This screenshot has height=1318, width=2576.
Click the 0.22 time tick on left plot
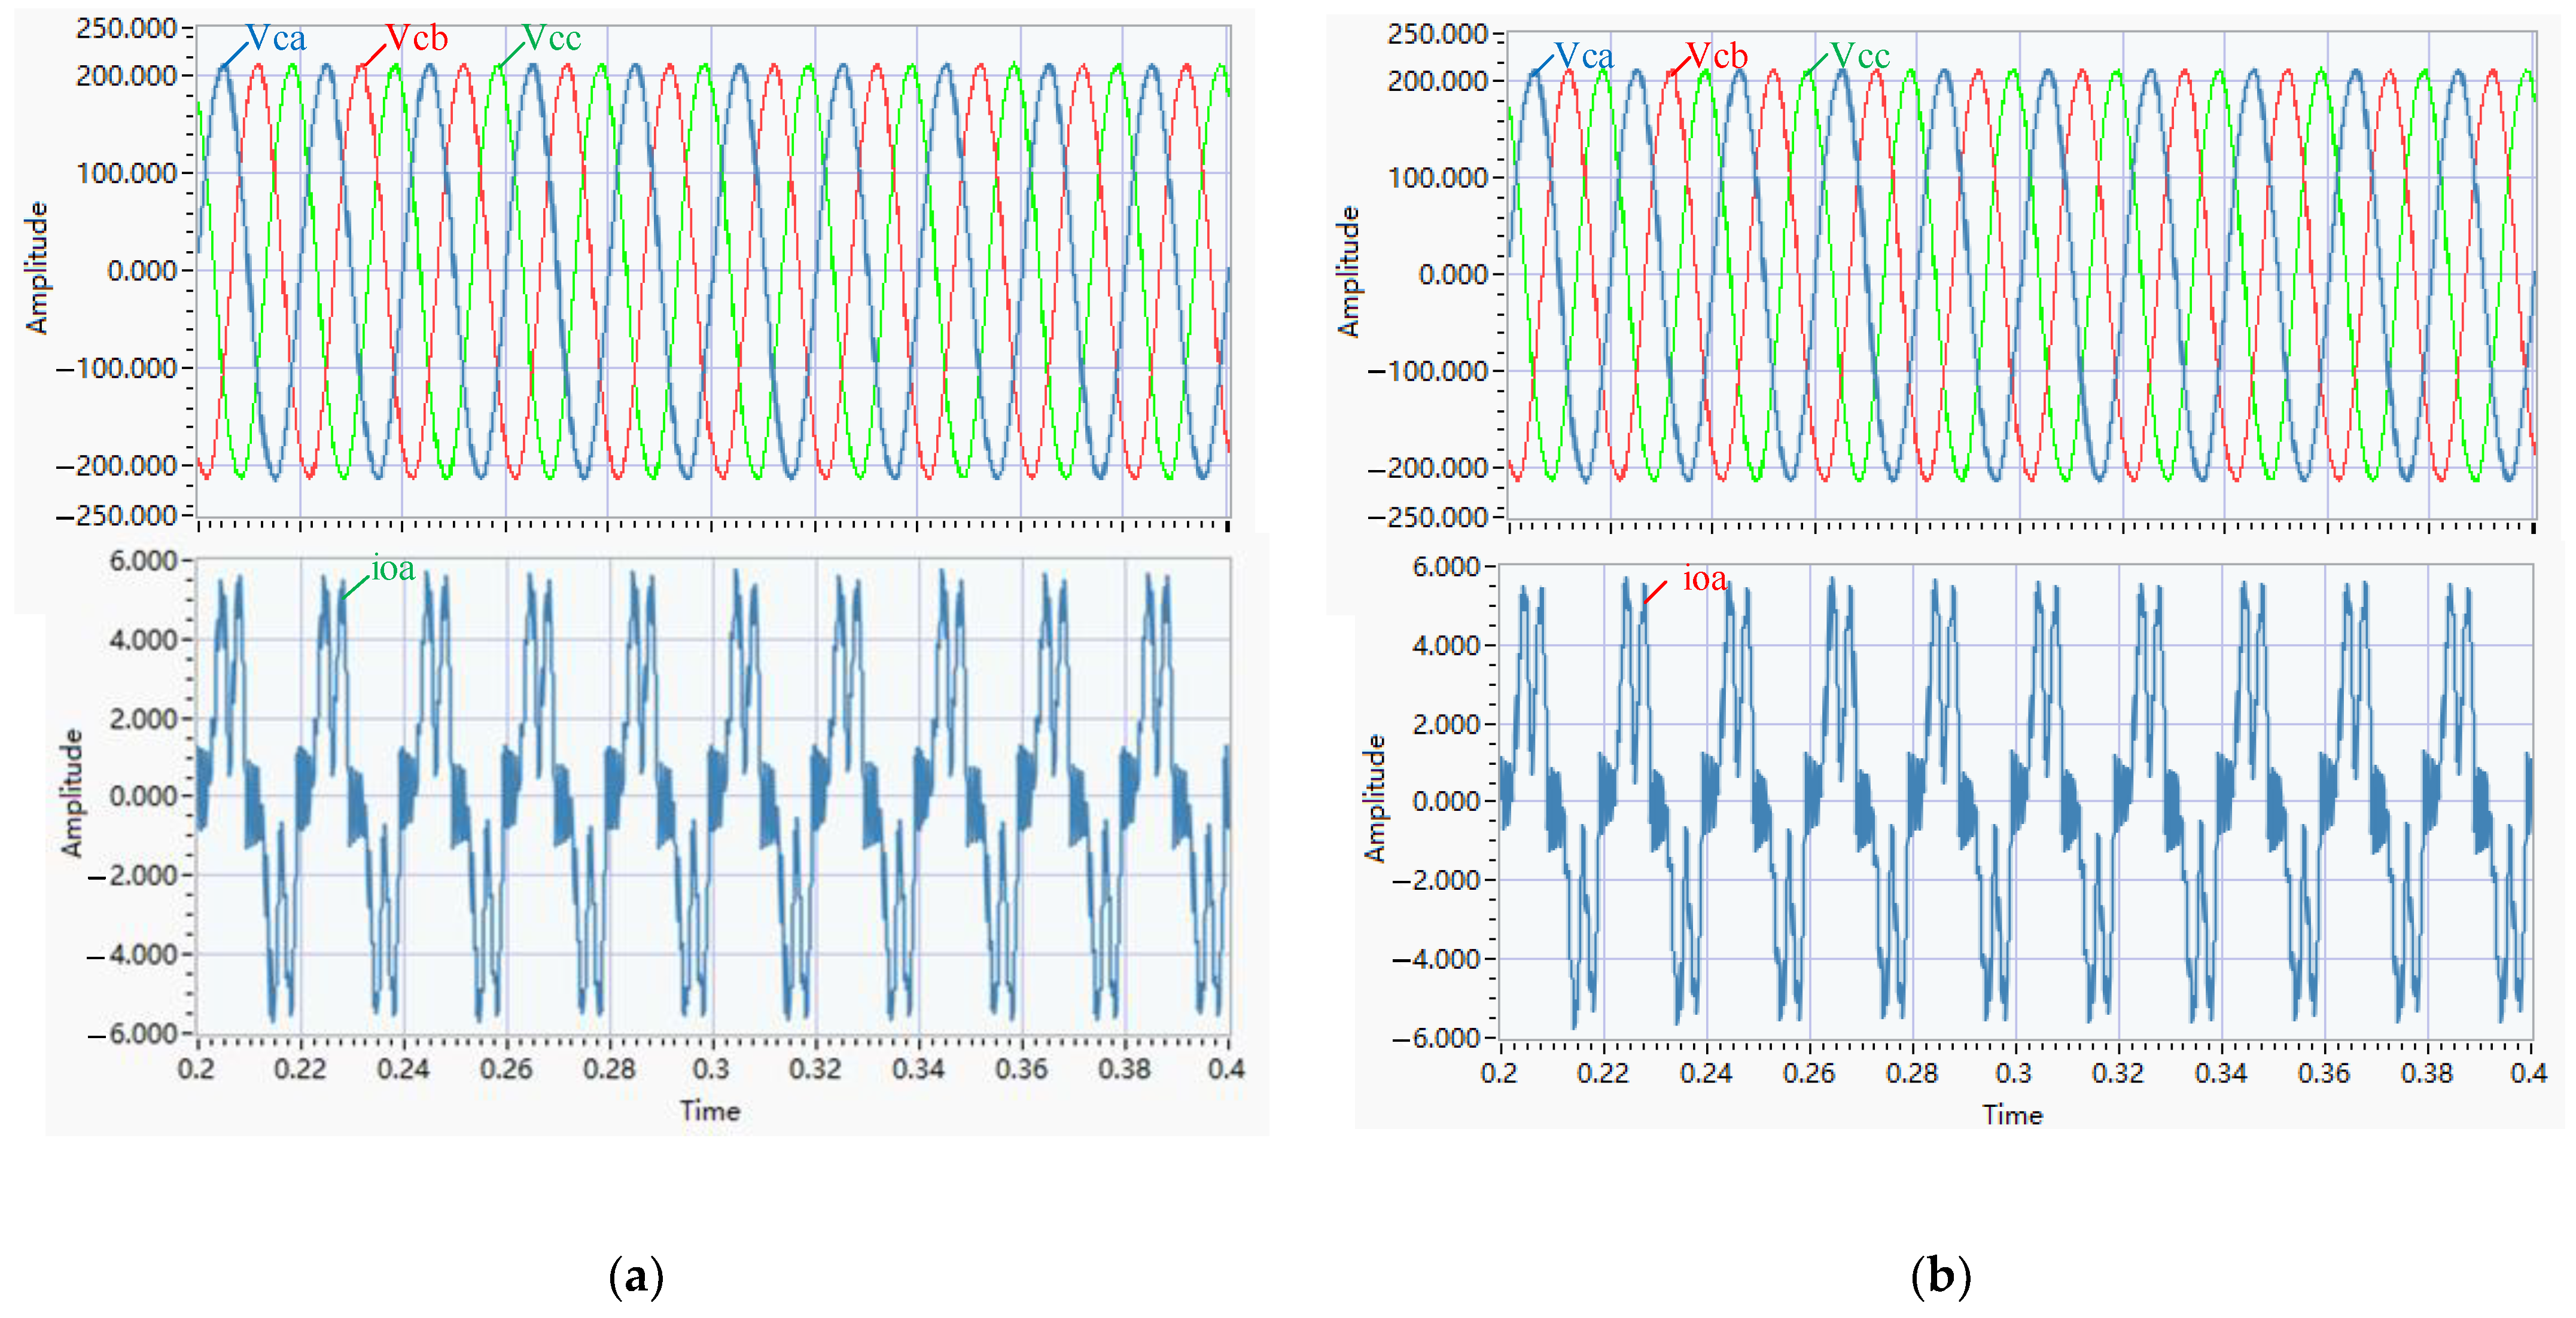tap(300, 1069)
